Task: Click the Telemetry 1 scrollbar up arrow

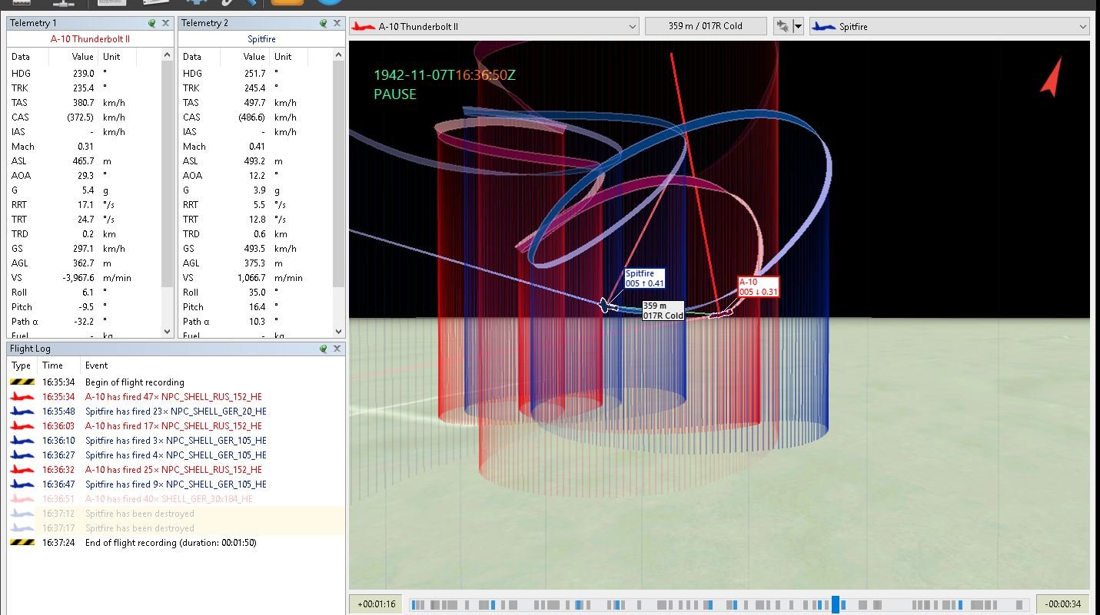Action: coord(168,55)
